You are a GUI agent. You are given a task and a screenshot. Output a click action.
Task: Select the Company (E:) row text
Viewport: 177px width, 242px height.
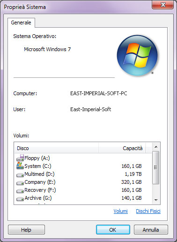tap(40, 182)
